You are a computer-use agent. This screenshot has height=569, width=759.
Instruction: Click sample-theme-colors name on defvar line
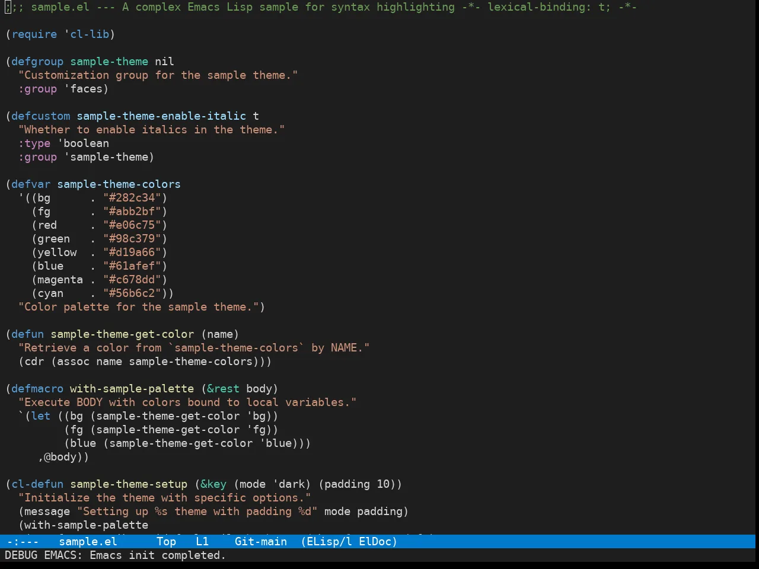click(119, 184)
